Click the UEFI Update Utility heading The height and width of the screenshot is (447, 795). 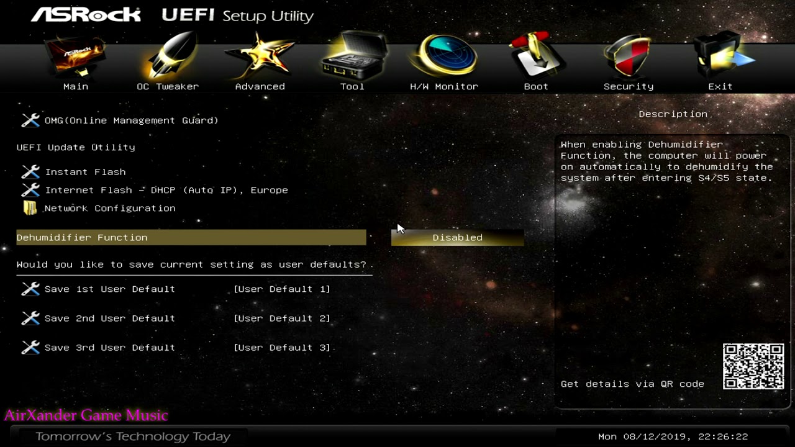[x=76, y=147]
